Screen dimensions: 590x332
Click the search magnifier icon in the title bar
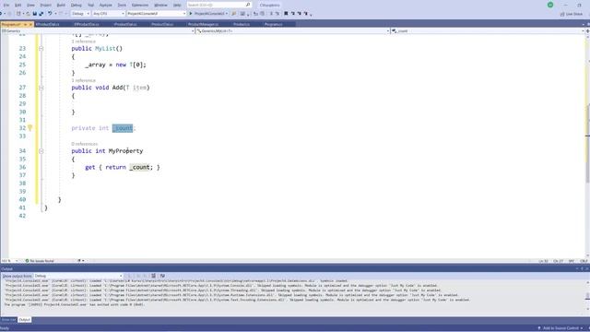pos(248,5)
